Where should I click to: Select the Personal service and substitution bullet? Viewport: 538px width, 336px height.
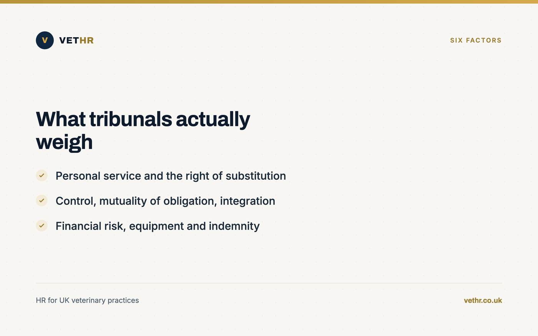[171, 176]
